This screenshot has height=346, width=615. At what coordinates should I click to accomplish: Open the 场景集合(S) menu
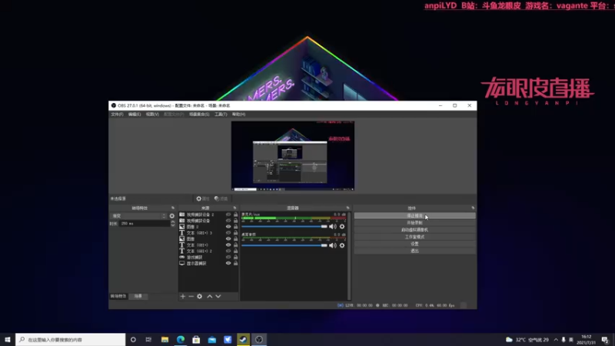[199, 114]
